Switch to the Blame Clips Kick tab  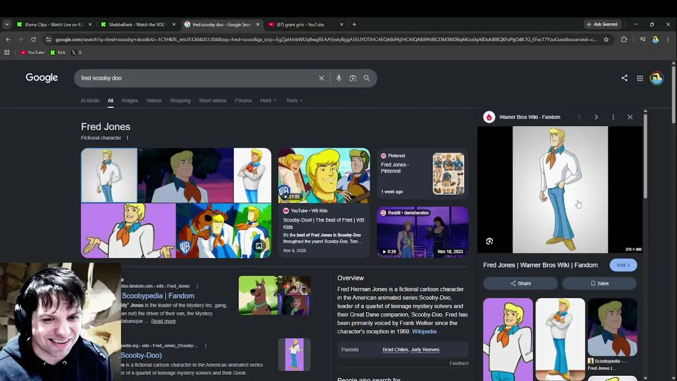[x=54, y=24]
